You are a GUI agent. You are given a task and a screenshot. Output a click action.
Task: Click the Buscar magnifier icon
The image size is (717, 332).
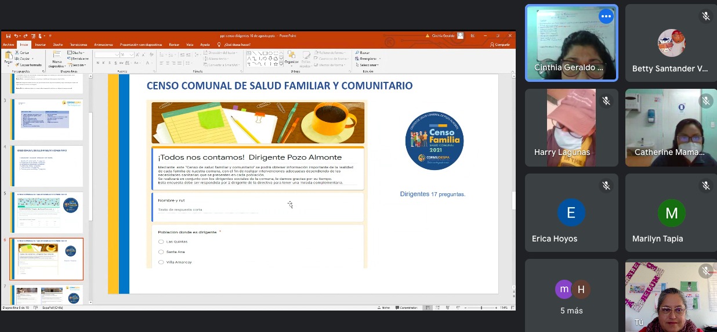357,53
